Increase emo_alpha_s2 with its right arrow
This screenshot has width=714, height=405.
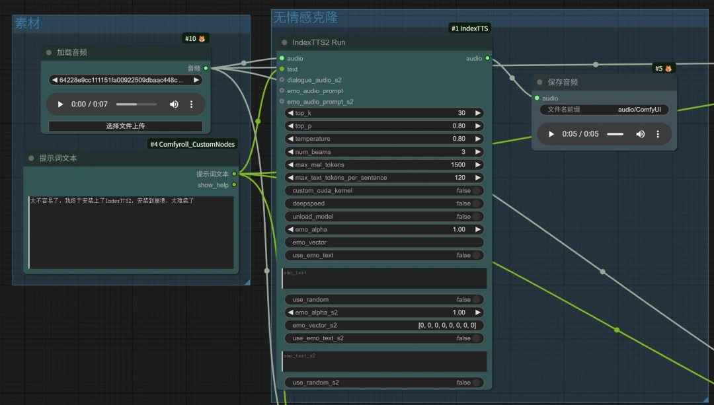click(x=478, y=313)
